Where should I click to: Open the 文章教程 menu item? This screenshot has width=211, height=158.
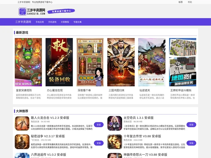tap(65, 22)
